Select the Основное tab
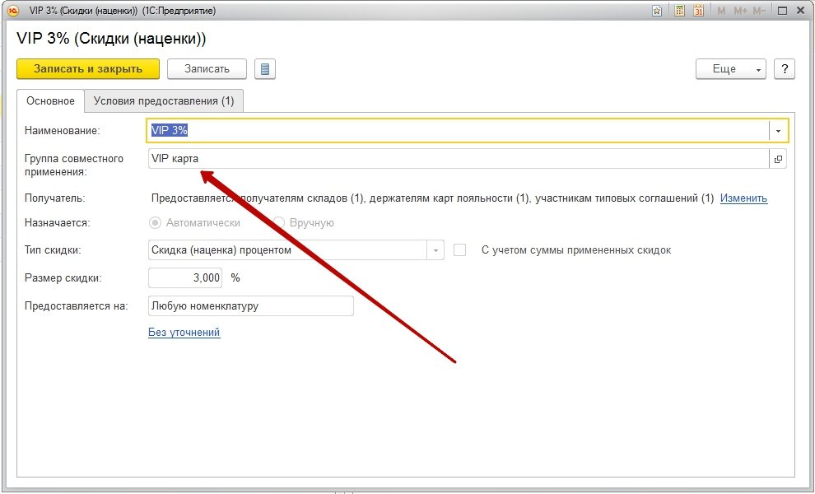Viewport: 815px width, 494px height. point(50,100)
